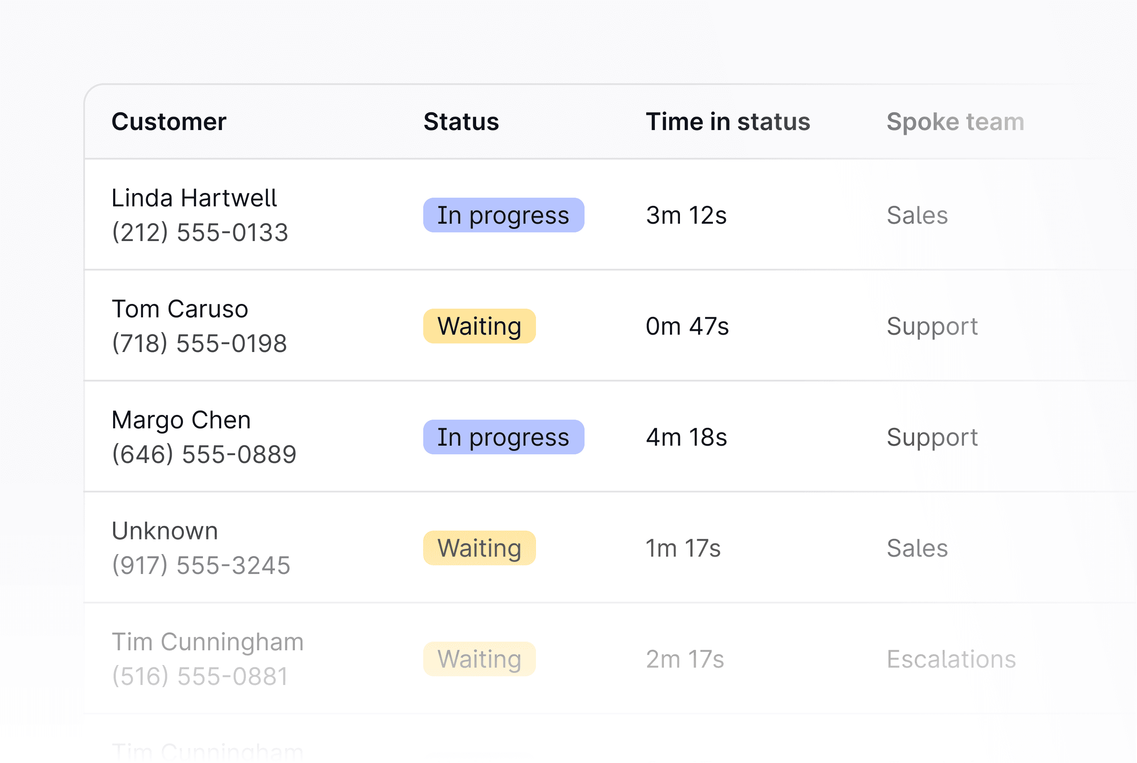The height and width of the screenshot is (763, 1137).
Task: Click phone number (212) 555-0133
Action: [x=199, y=233]
